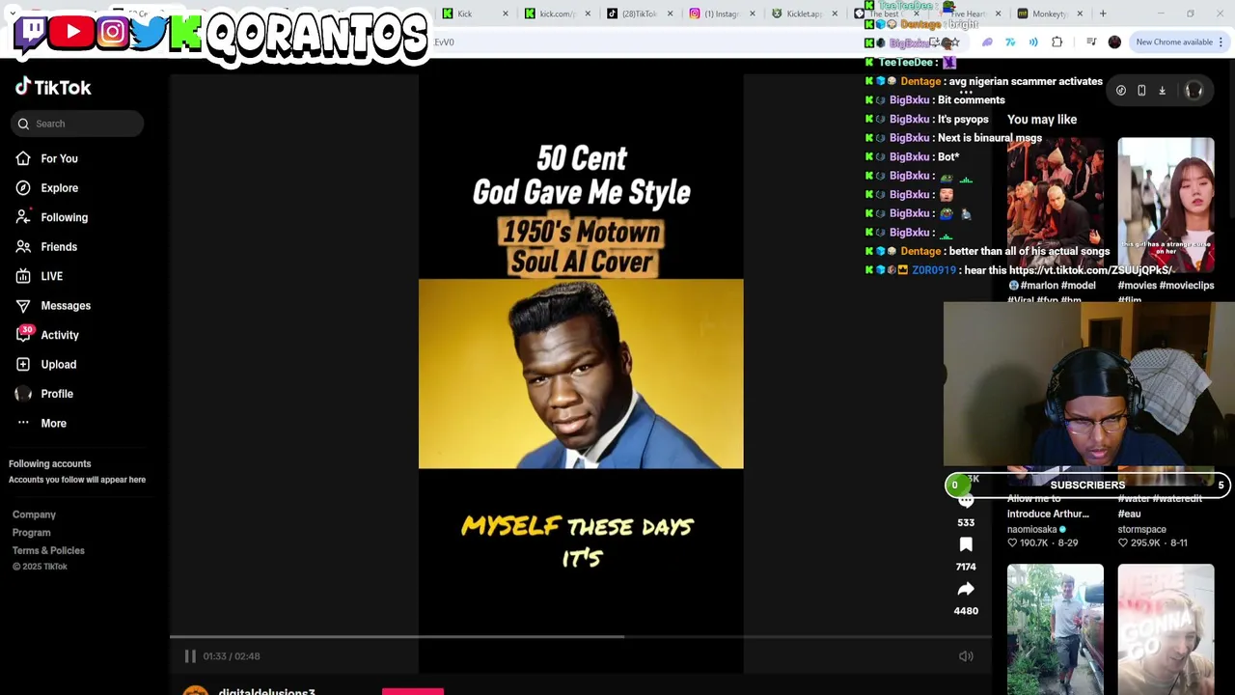
Task: Open suggested video of man by plants
Action: pyautogui.click(x=1055, y=629)
